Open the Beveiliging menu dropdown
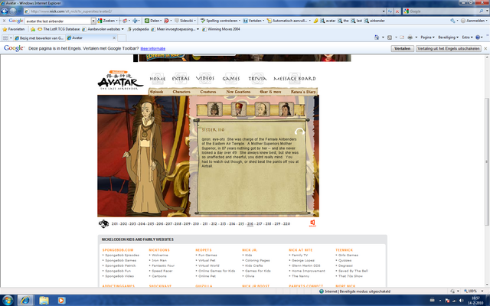 coord(448,37)
